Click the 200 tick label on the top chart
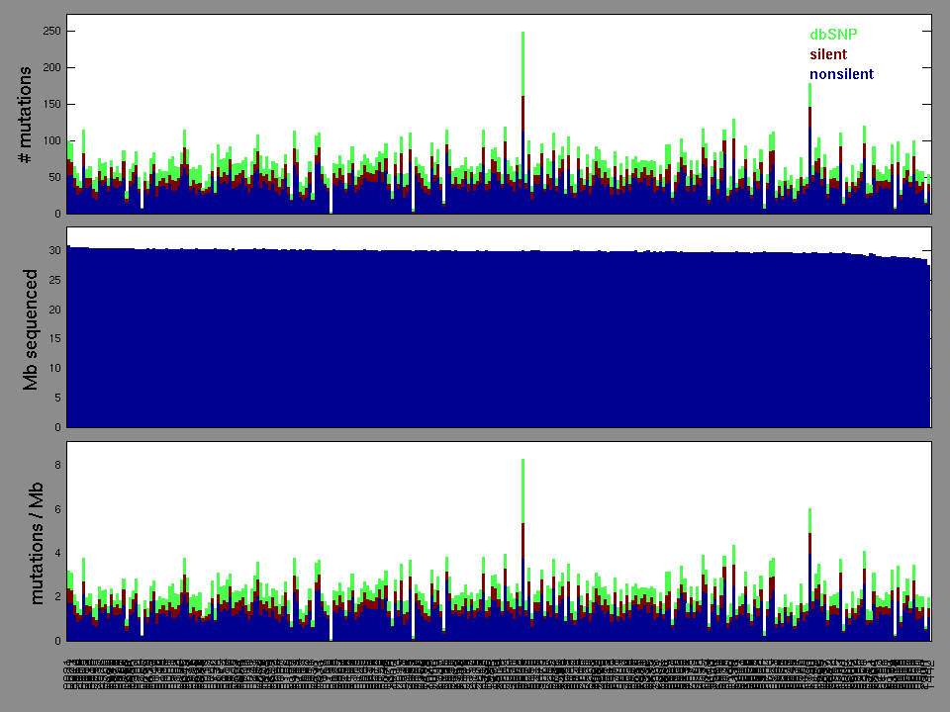This screenshot has width=950, height=712. pyautogui.click(x=50, y=68)
